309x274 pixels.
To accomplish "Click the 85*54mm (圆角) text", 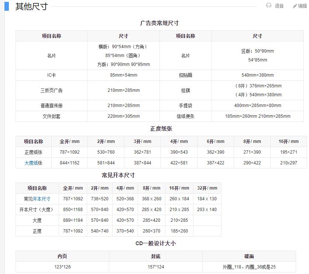I will (124, 56).
